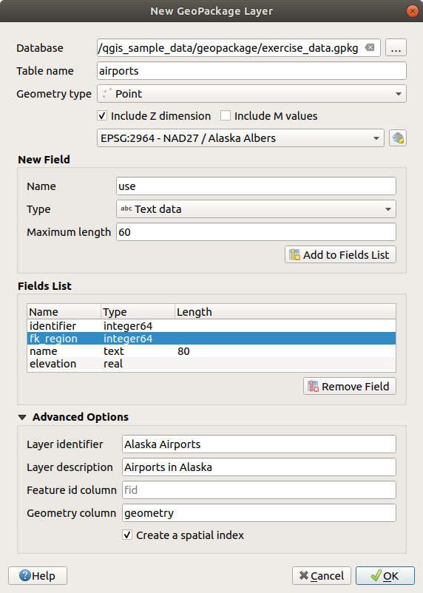Click the Layer description field
Image resolution: width=423 pixels, height=593 pixels.
[259, 467]
